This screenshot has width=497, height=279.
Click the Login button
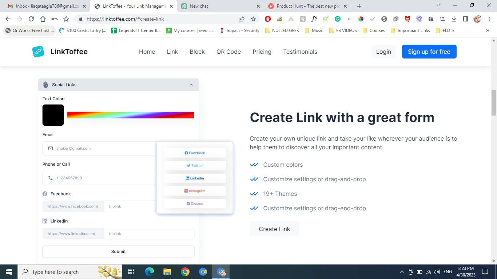[383, 52]
